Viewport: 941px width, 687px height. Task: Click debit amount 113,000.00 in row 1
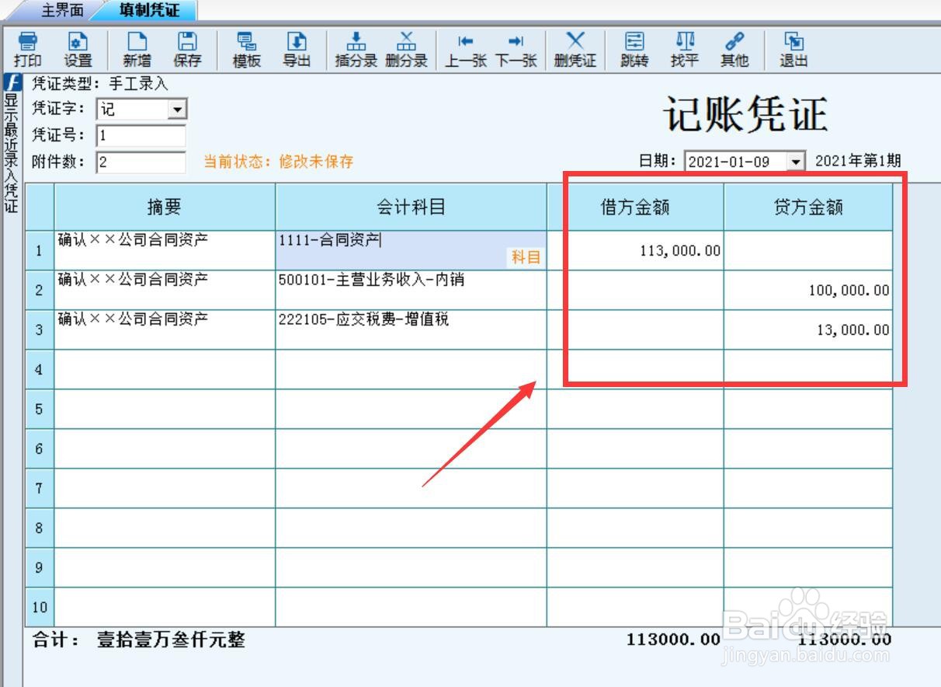(x=680, y=251)
